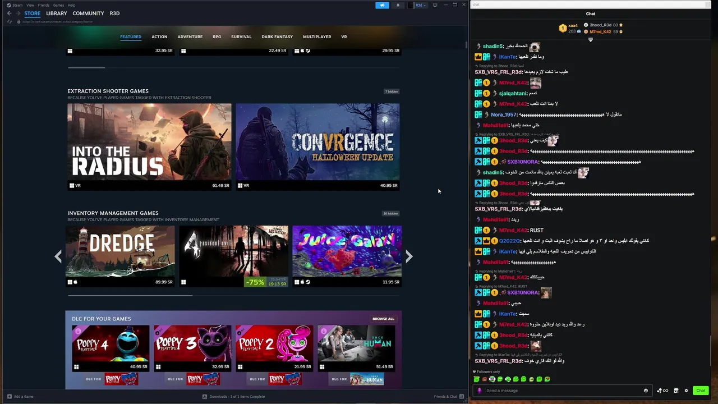This screenshot has height=404, width=718.
Task: Select the red angry emote in quick row
Action: 485,379
